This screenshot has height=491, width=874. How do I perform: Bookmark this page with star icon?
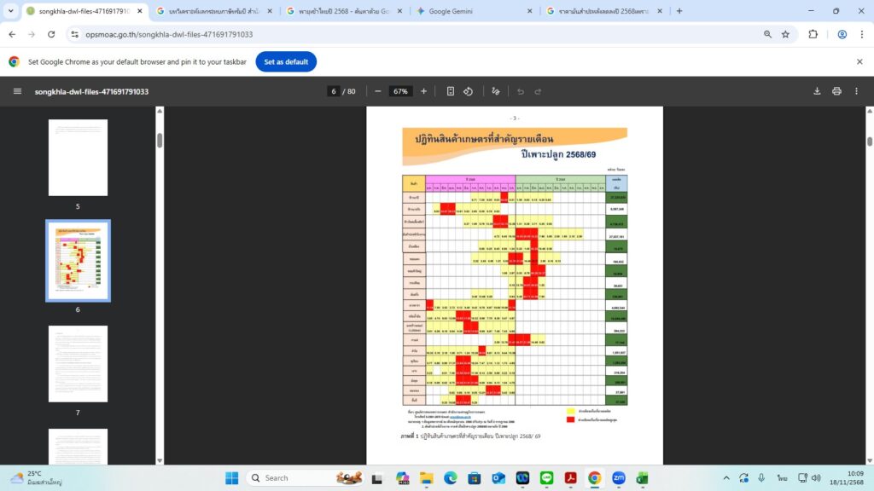(785, 34)
